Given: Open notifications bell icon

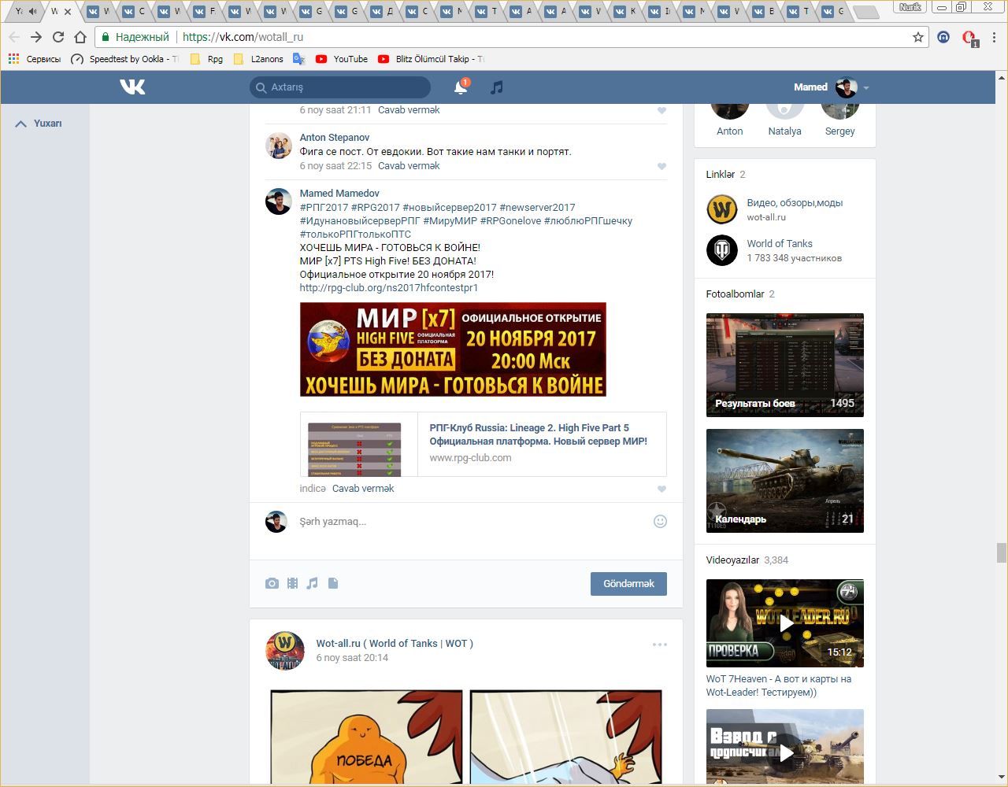Looking at the screenshot, I should tap(461, 87).
